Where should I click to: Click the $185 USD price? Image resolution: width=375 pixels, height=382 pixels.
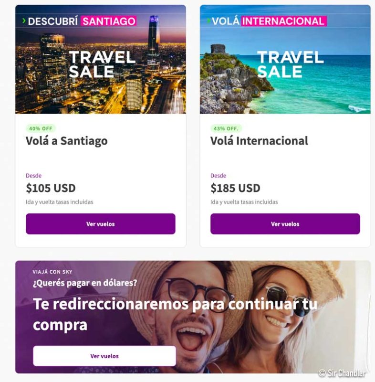click(235, 188)
